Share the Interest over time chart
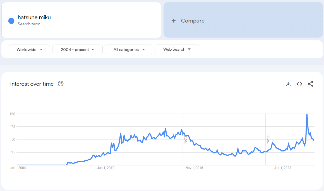The height and width of the screenshot is (191, 324). click(x=311, y=84)
